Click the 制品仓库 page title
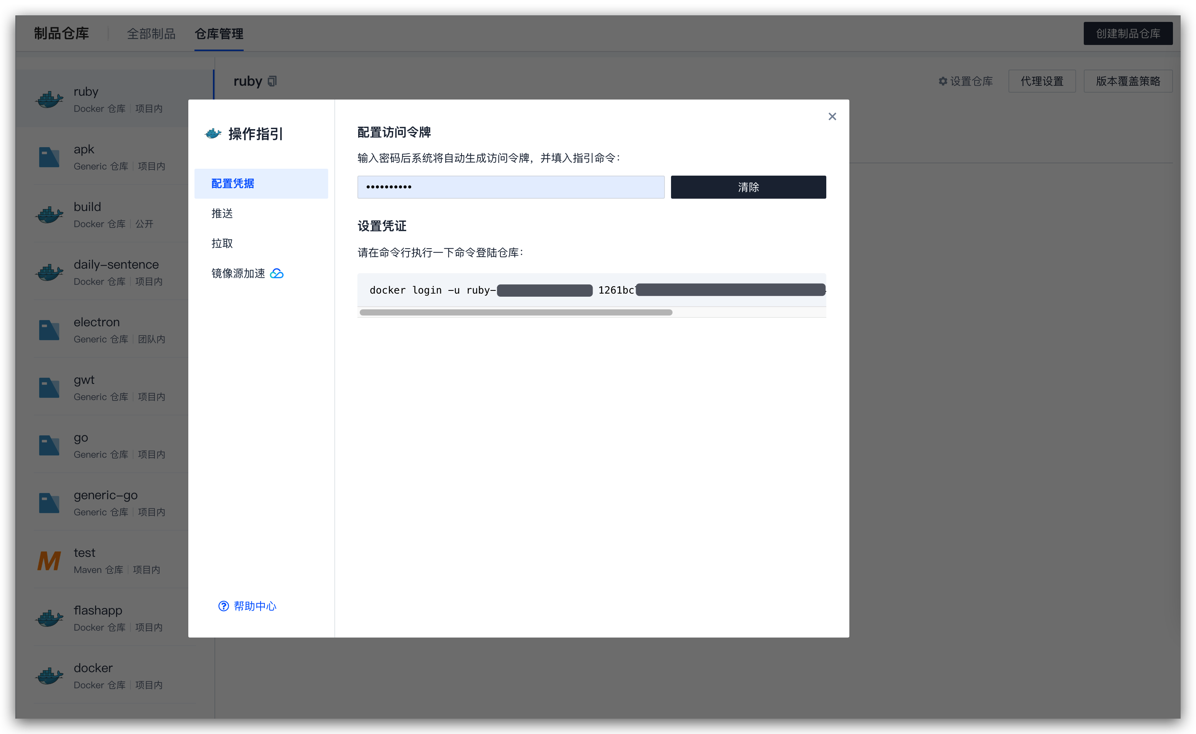 [61, 33]
